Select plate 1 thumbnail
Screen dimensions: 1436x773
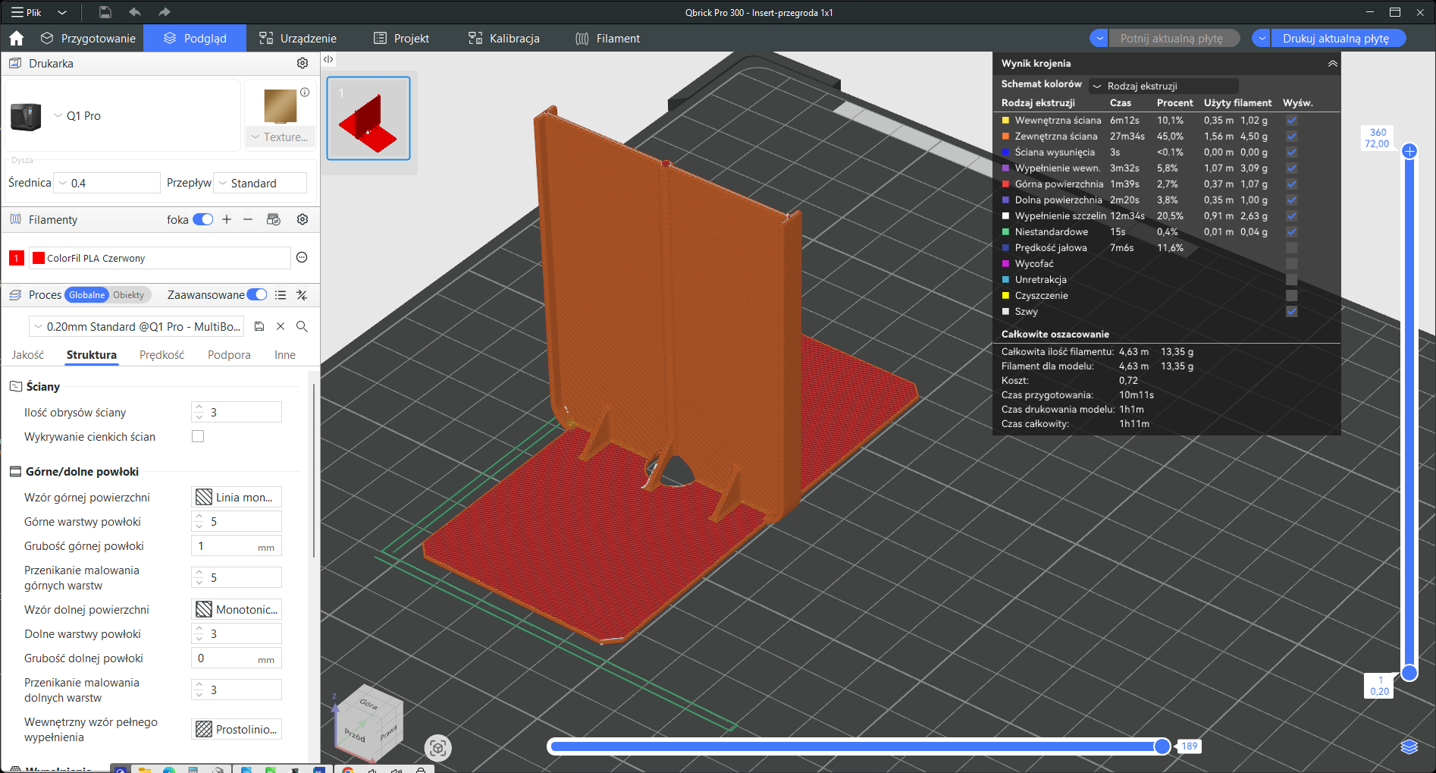pos(368,118)
